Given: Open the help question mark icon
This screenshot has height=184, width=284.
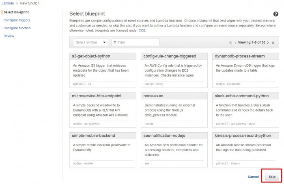Looking at the screenshot, I should pyautogui.click(x=275, y=14).
